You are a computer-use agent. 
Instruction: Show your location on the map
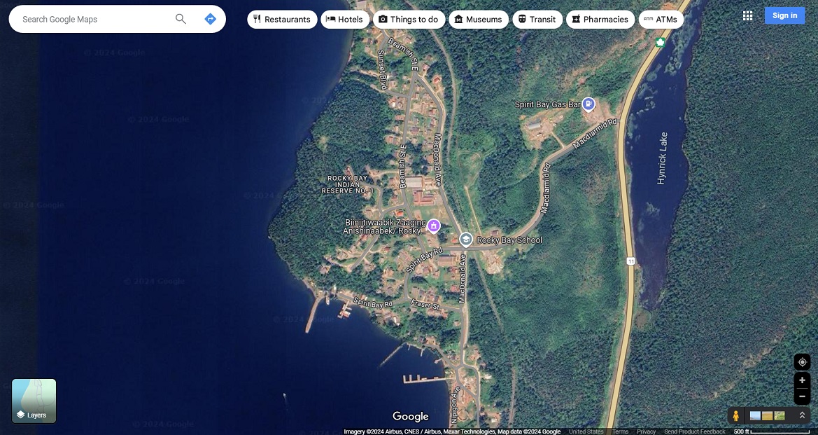tap(802, 362)
